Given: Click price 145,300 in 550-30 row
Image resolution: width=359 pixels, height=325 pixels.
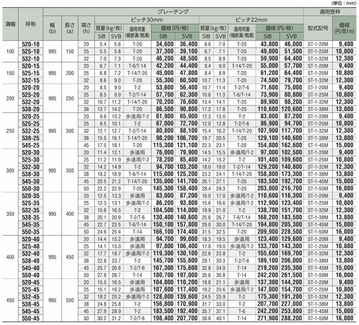Looking at the screenshot, I should point(163,188).
